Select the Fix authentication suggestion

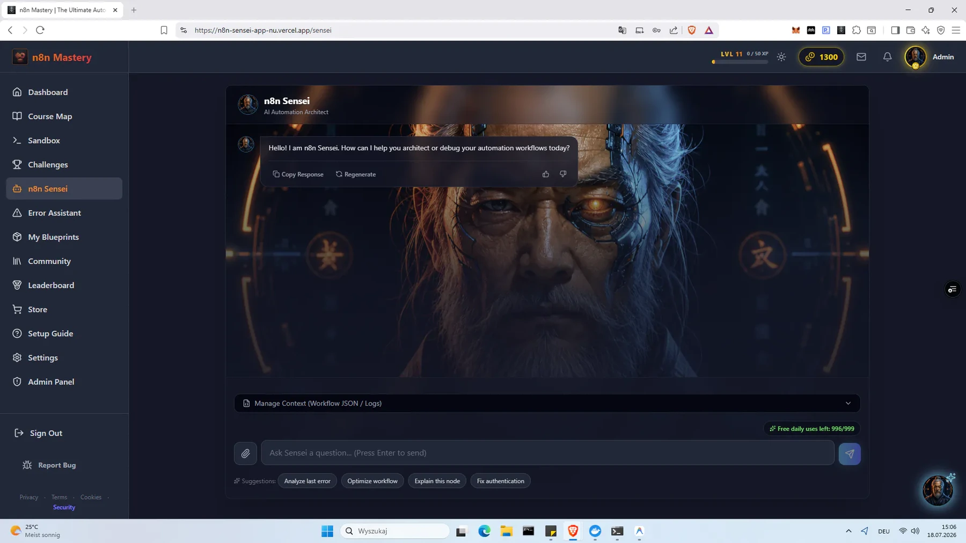501,481
